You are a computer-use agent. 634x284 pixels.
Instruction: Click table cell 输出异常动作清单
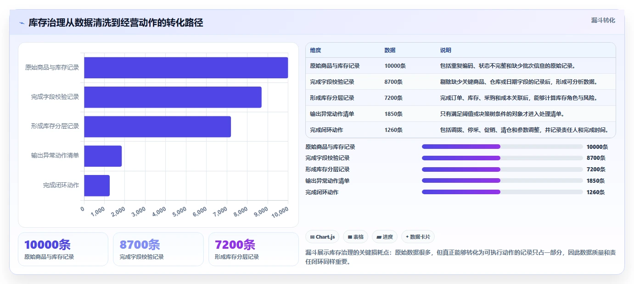[x=332, y=114]
